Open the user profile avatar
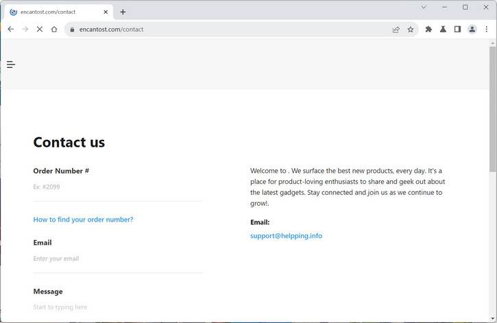Screen dimensions: 497x323 tap(472, 29)
